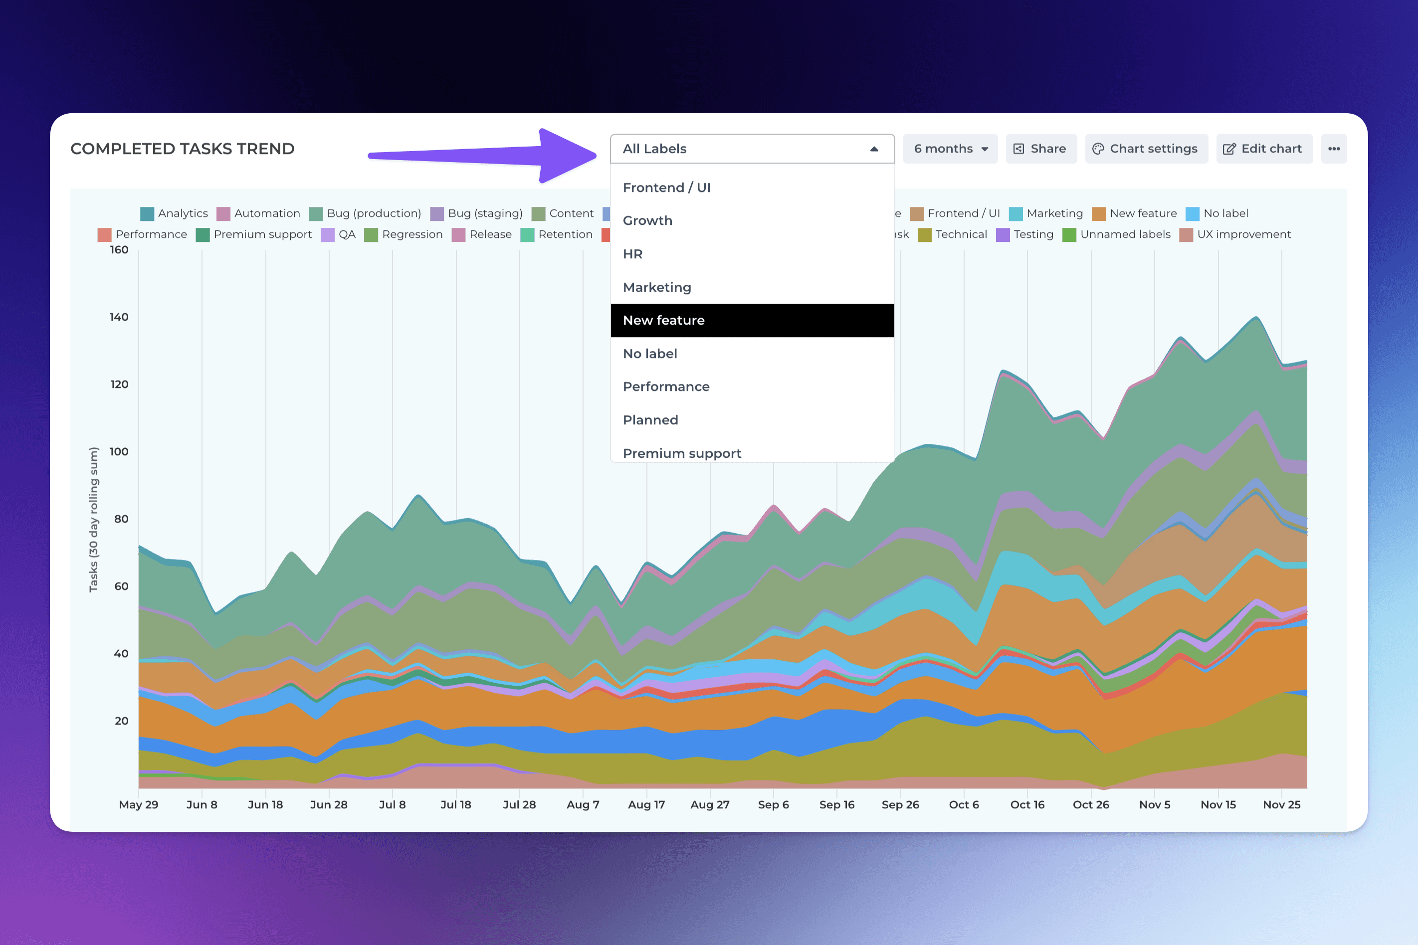Click the No label legend swatch
Image resolution: width=1418 pixels, height=945 pixels.
(1192, 214)
